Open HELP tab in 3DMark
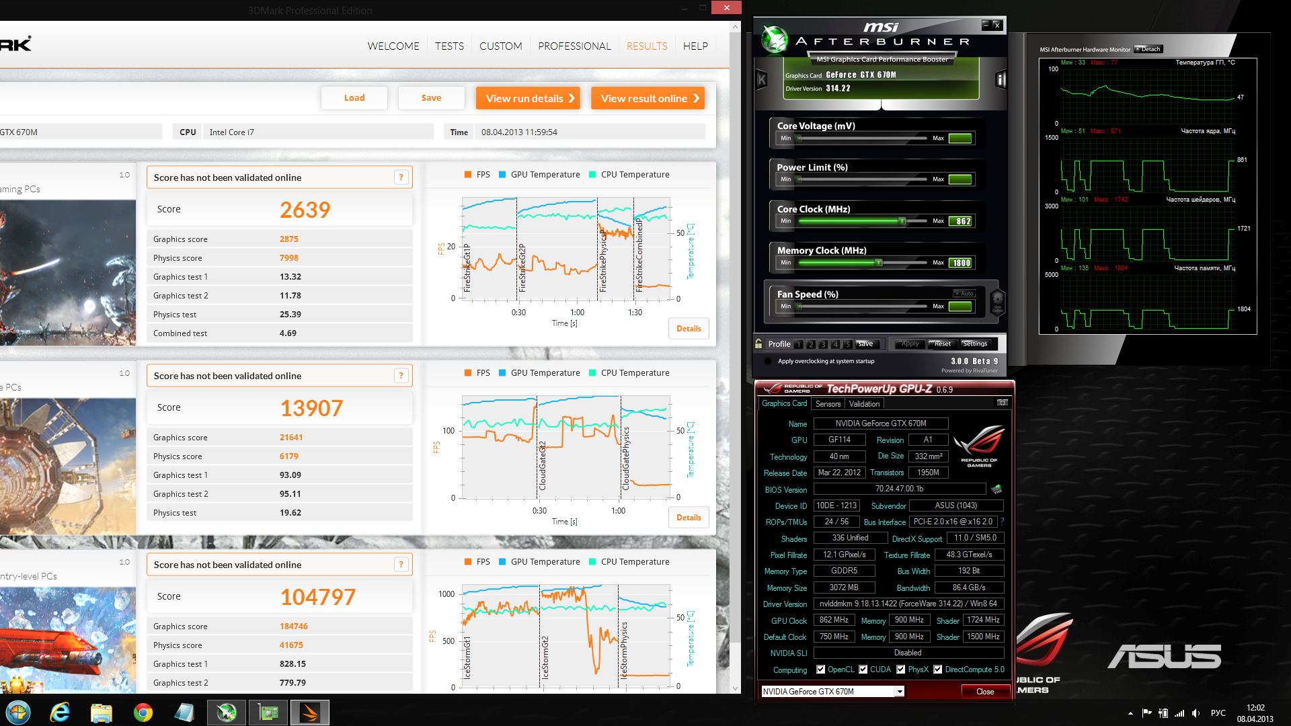 point(695,46)
